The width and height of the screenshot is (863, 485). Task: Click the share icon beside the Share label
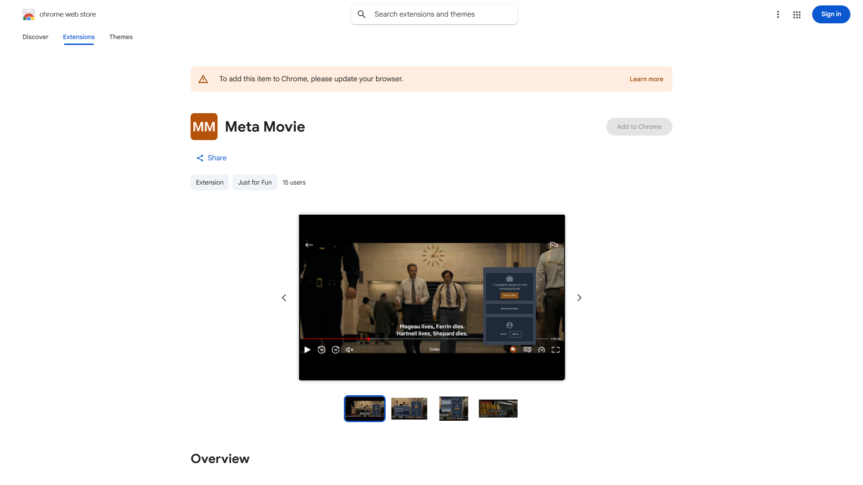tap(200, 158)
